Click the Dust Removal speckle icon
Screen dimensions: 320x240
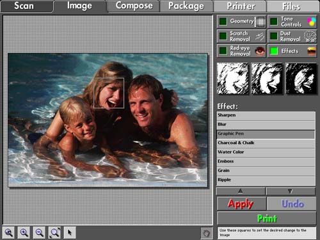[310, 36]
